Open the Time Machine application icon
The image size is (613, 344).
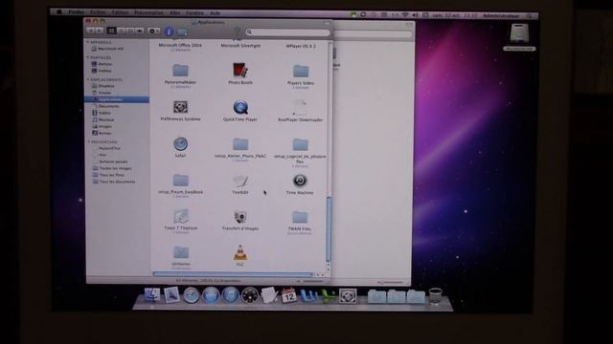300,181
